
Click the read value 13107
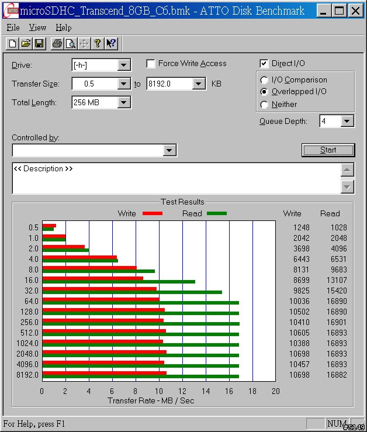pos(337,280)
